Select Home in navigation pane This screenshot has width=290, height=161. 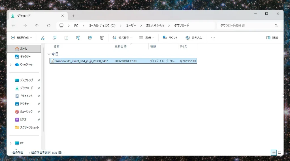tap(24, 49)
